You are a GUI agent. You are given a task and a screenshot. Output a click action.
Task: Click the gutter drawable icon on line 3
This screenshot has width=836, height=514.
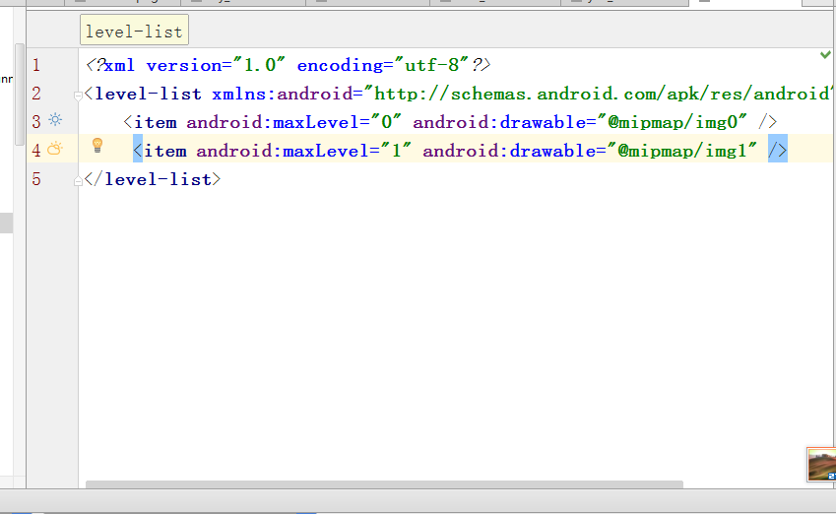point(55,120)
